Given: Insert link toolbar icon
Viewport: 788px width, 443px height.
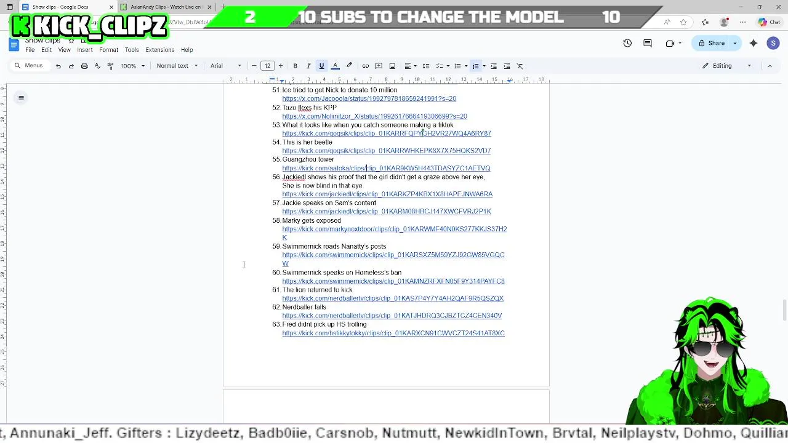Looking at the screenshot, I should pyautogui.click(x=366, y=66).
